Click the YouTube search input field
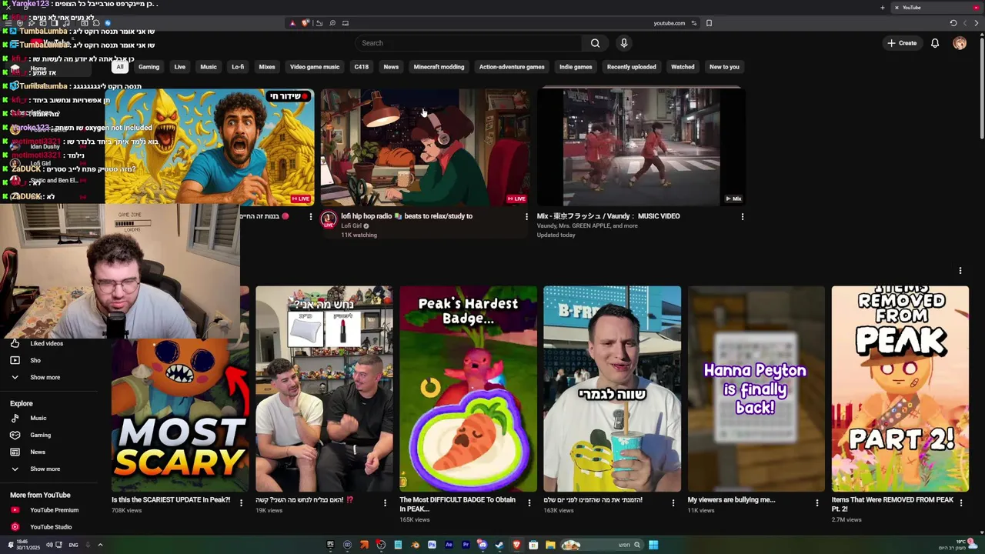Image resolution: width=985 pixels, height=554 pixels. click(469, 43)
